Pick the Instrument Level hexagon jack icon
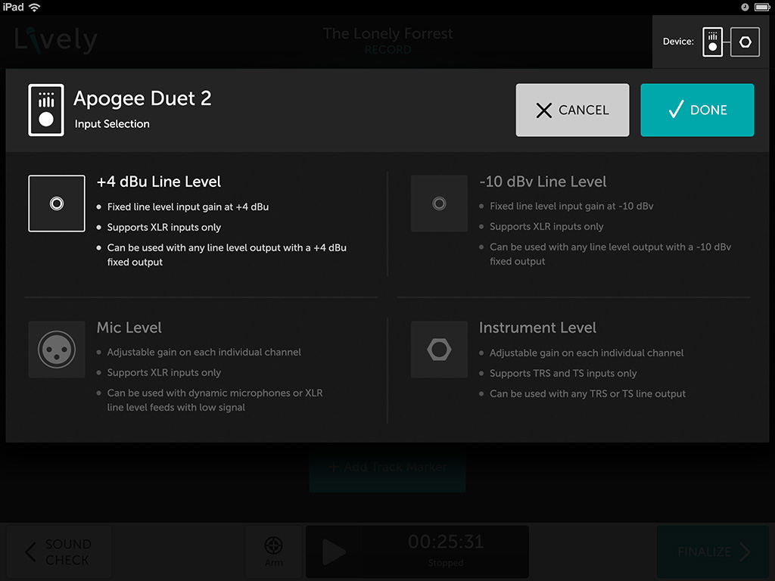 point(439,350)
